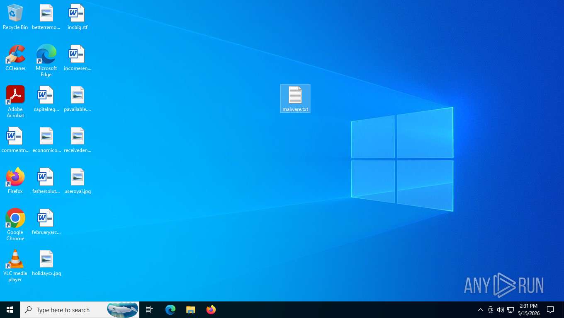This screenshot has width=564, height=318.
Task: Select the VLC media player shortcut
Action: (15, 266)
